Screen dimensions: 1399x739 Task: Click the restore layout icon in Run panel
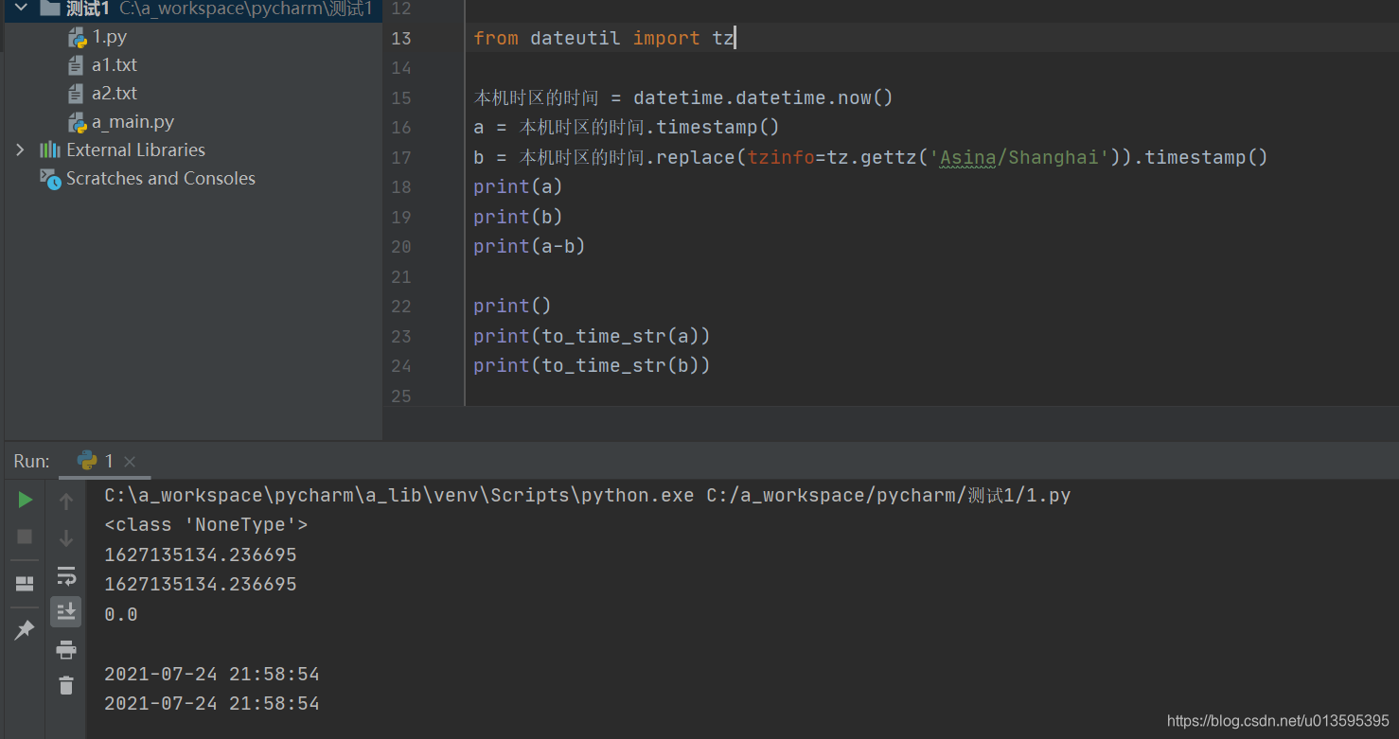25,583
